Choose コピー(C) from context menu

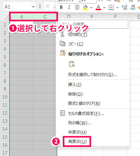76,44
